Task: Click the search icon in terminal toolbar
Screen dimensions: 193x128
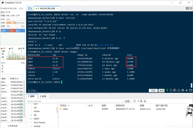Action: click(x=179, y=90)
